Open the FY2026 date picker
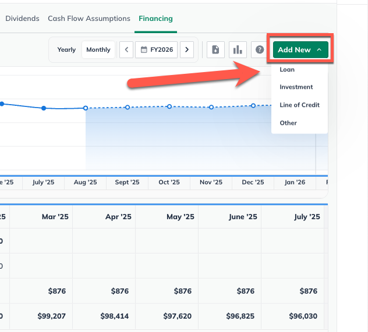The height and width of the screenshot is (332, 368). pyautogui.click(x=157, y=49)
